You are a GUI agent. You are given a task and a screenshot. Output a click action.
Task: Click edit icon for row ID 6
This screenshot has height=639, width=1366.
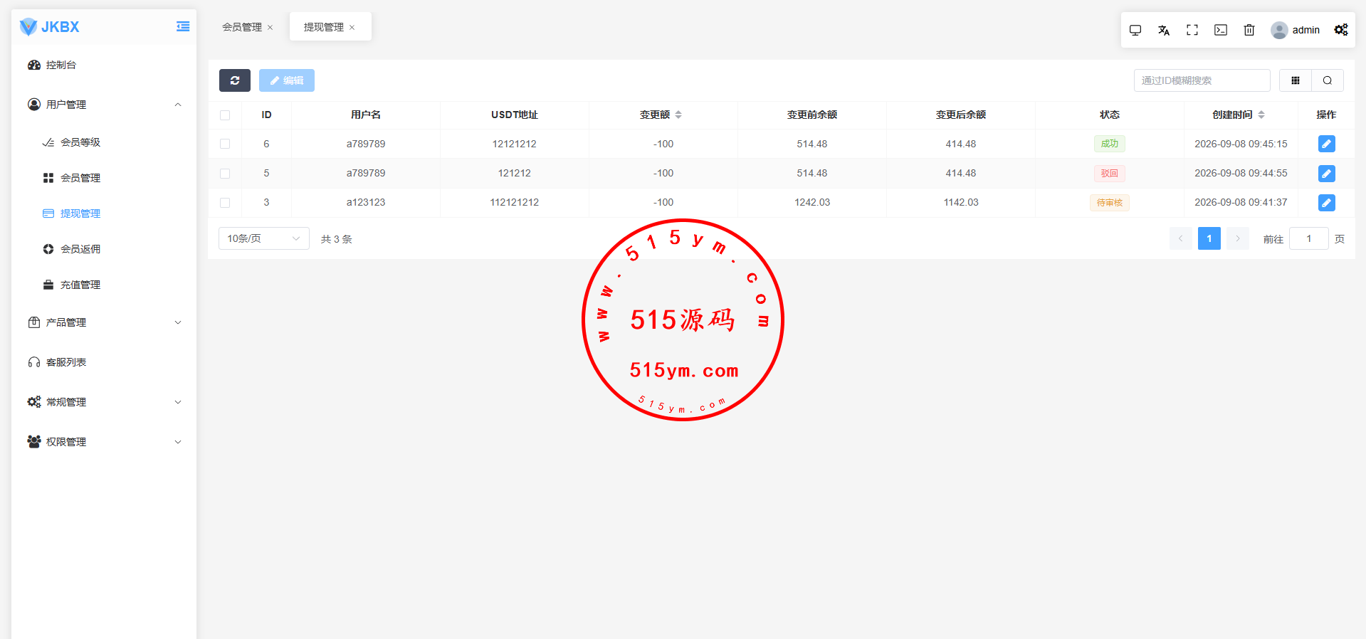coord(1326,144)
